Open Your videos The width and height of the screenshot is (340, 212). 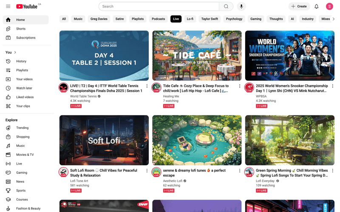tap(26, 79)
